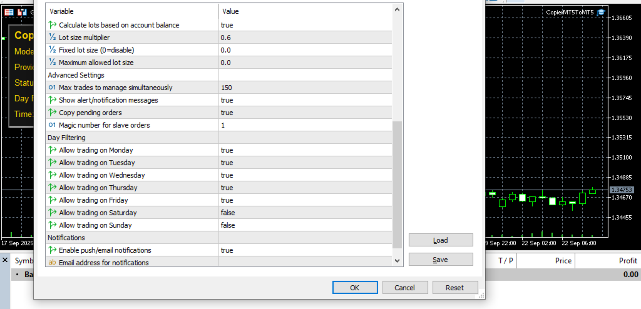The height and width of the screenshot is (309, 641).
Task: Click the Day Filtering section row
Action: [x=218, y=138]
